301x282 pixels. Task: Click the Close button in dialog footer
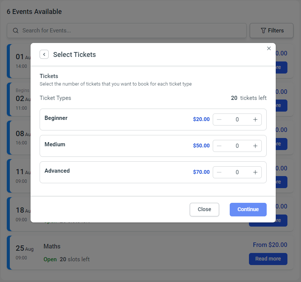pyautogui.click(x=204, y=210)
